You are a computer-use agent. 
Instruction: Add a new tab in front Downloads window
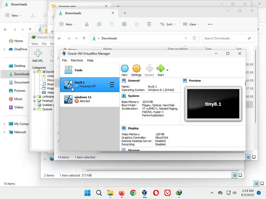click(125, 13)
